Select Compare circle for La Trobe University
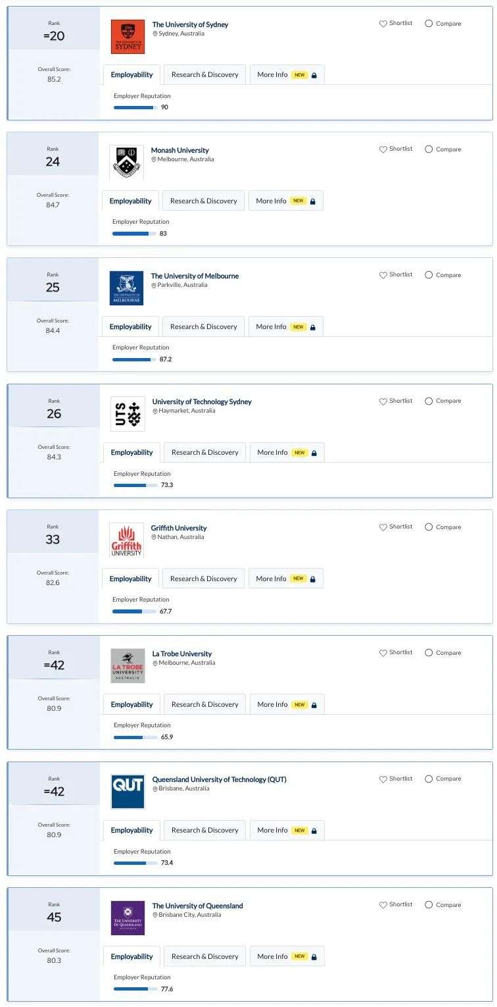Screen dimensions: 497x1007 429,653
